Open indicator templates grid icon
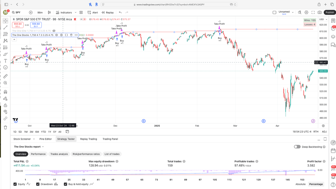 (81, 12)
